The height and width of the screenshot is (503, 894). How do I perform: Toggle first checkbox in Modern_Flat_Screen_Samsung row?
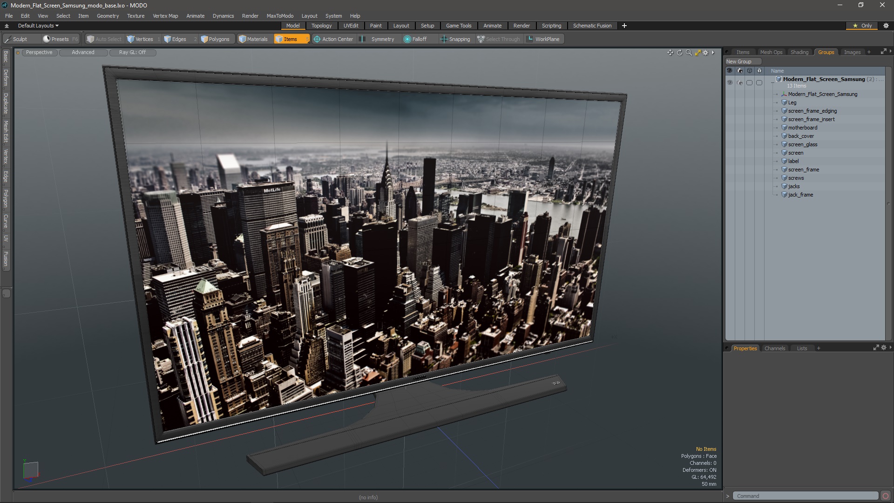[x=749, y=82]
